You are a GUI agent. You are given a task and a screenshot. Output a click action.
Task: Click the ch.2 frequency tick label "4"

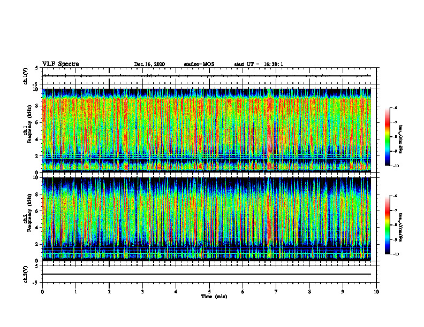(37, 228)
